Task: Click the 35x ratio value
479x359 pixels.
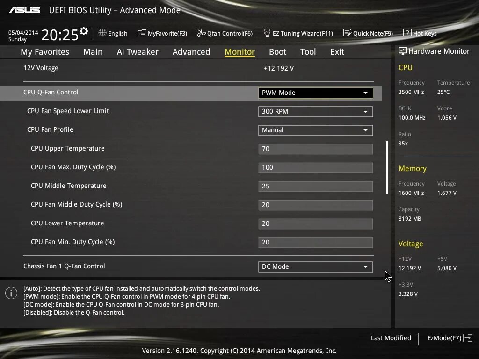Action: (403, 143)
